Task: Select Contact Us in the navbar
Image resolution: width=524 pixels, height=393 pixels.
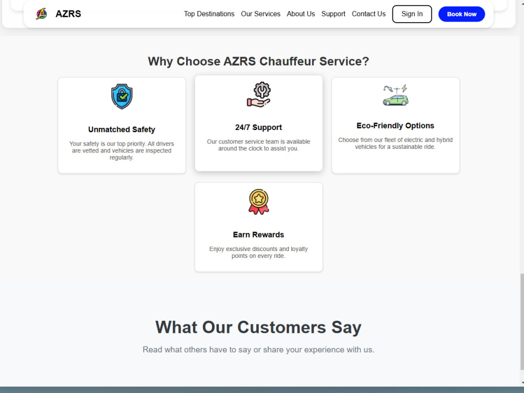Action: [368, 14]
